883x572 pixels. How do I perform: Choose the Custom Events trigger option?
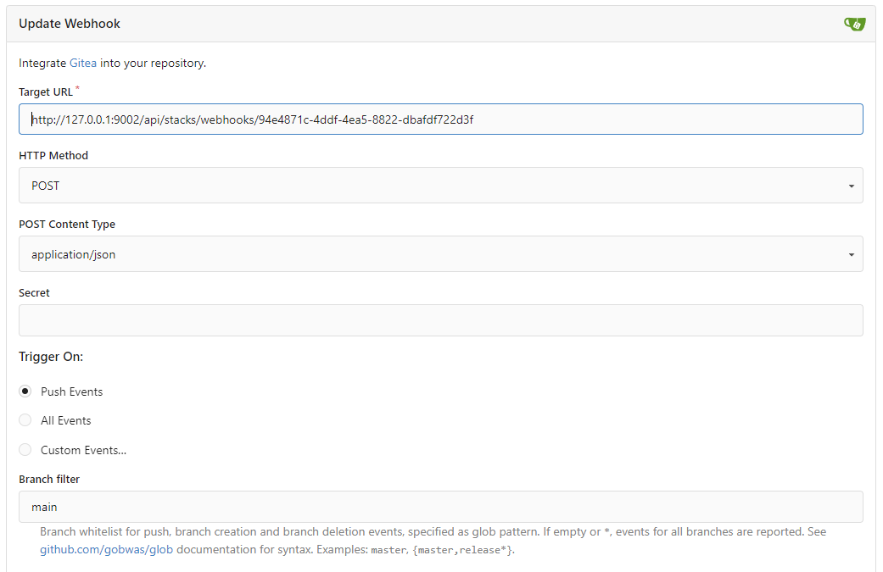coord(25,450)
